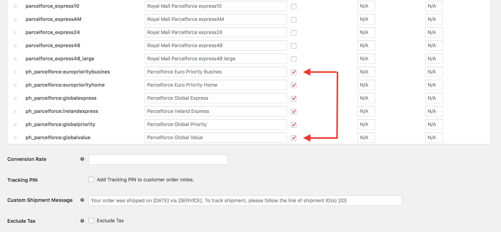Enable the parcelforce_express48_large service checkbox
This screenshot has height=232, width=501.
pyautogui.click(x=294, y=59)
